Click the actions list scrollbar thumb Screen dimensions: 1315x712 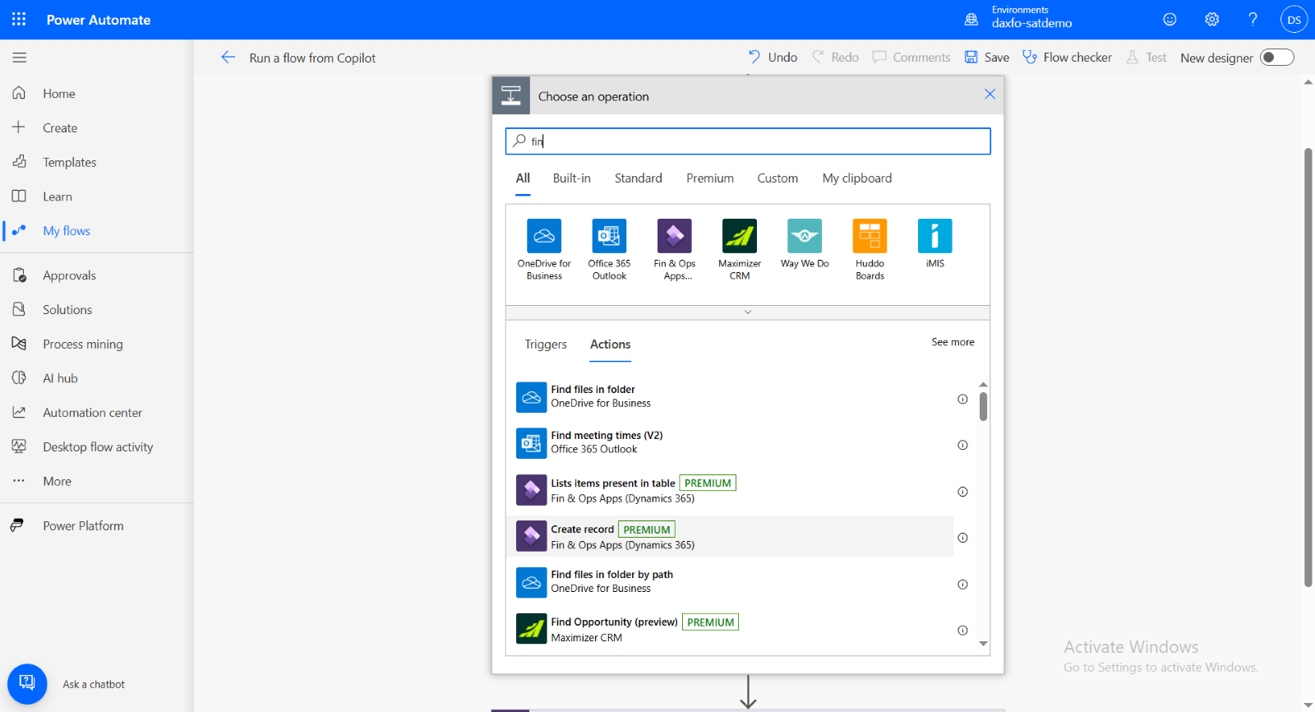(983, 406)
